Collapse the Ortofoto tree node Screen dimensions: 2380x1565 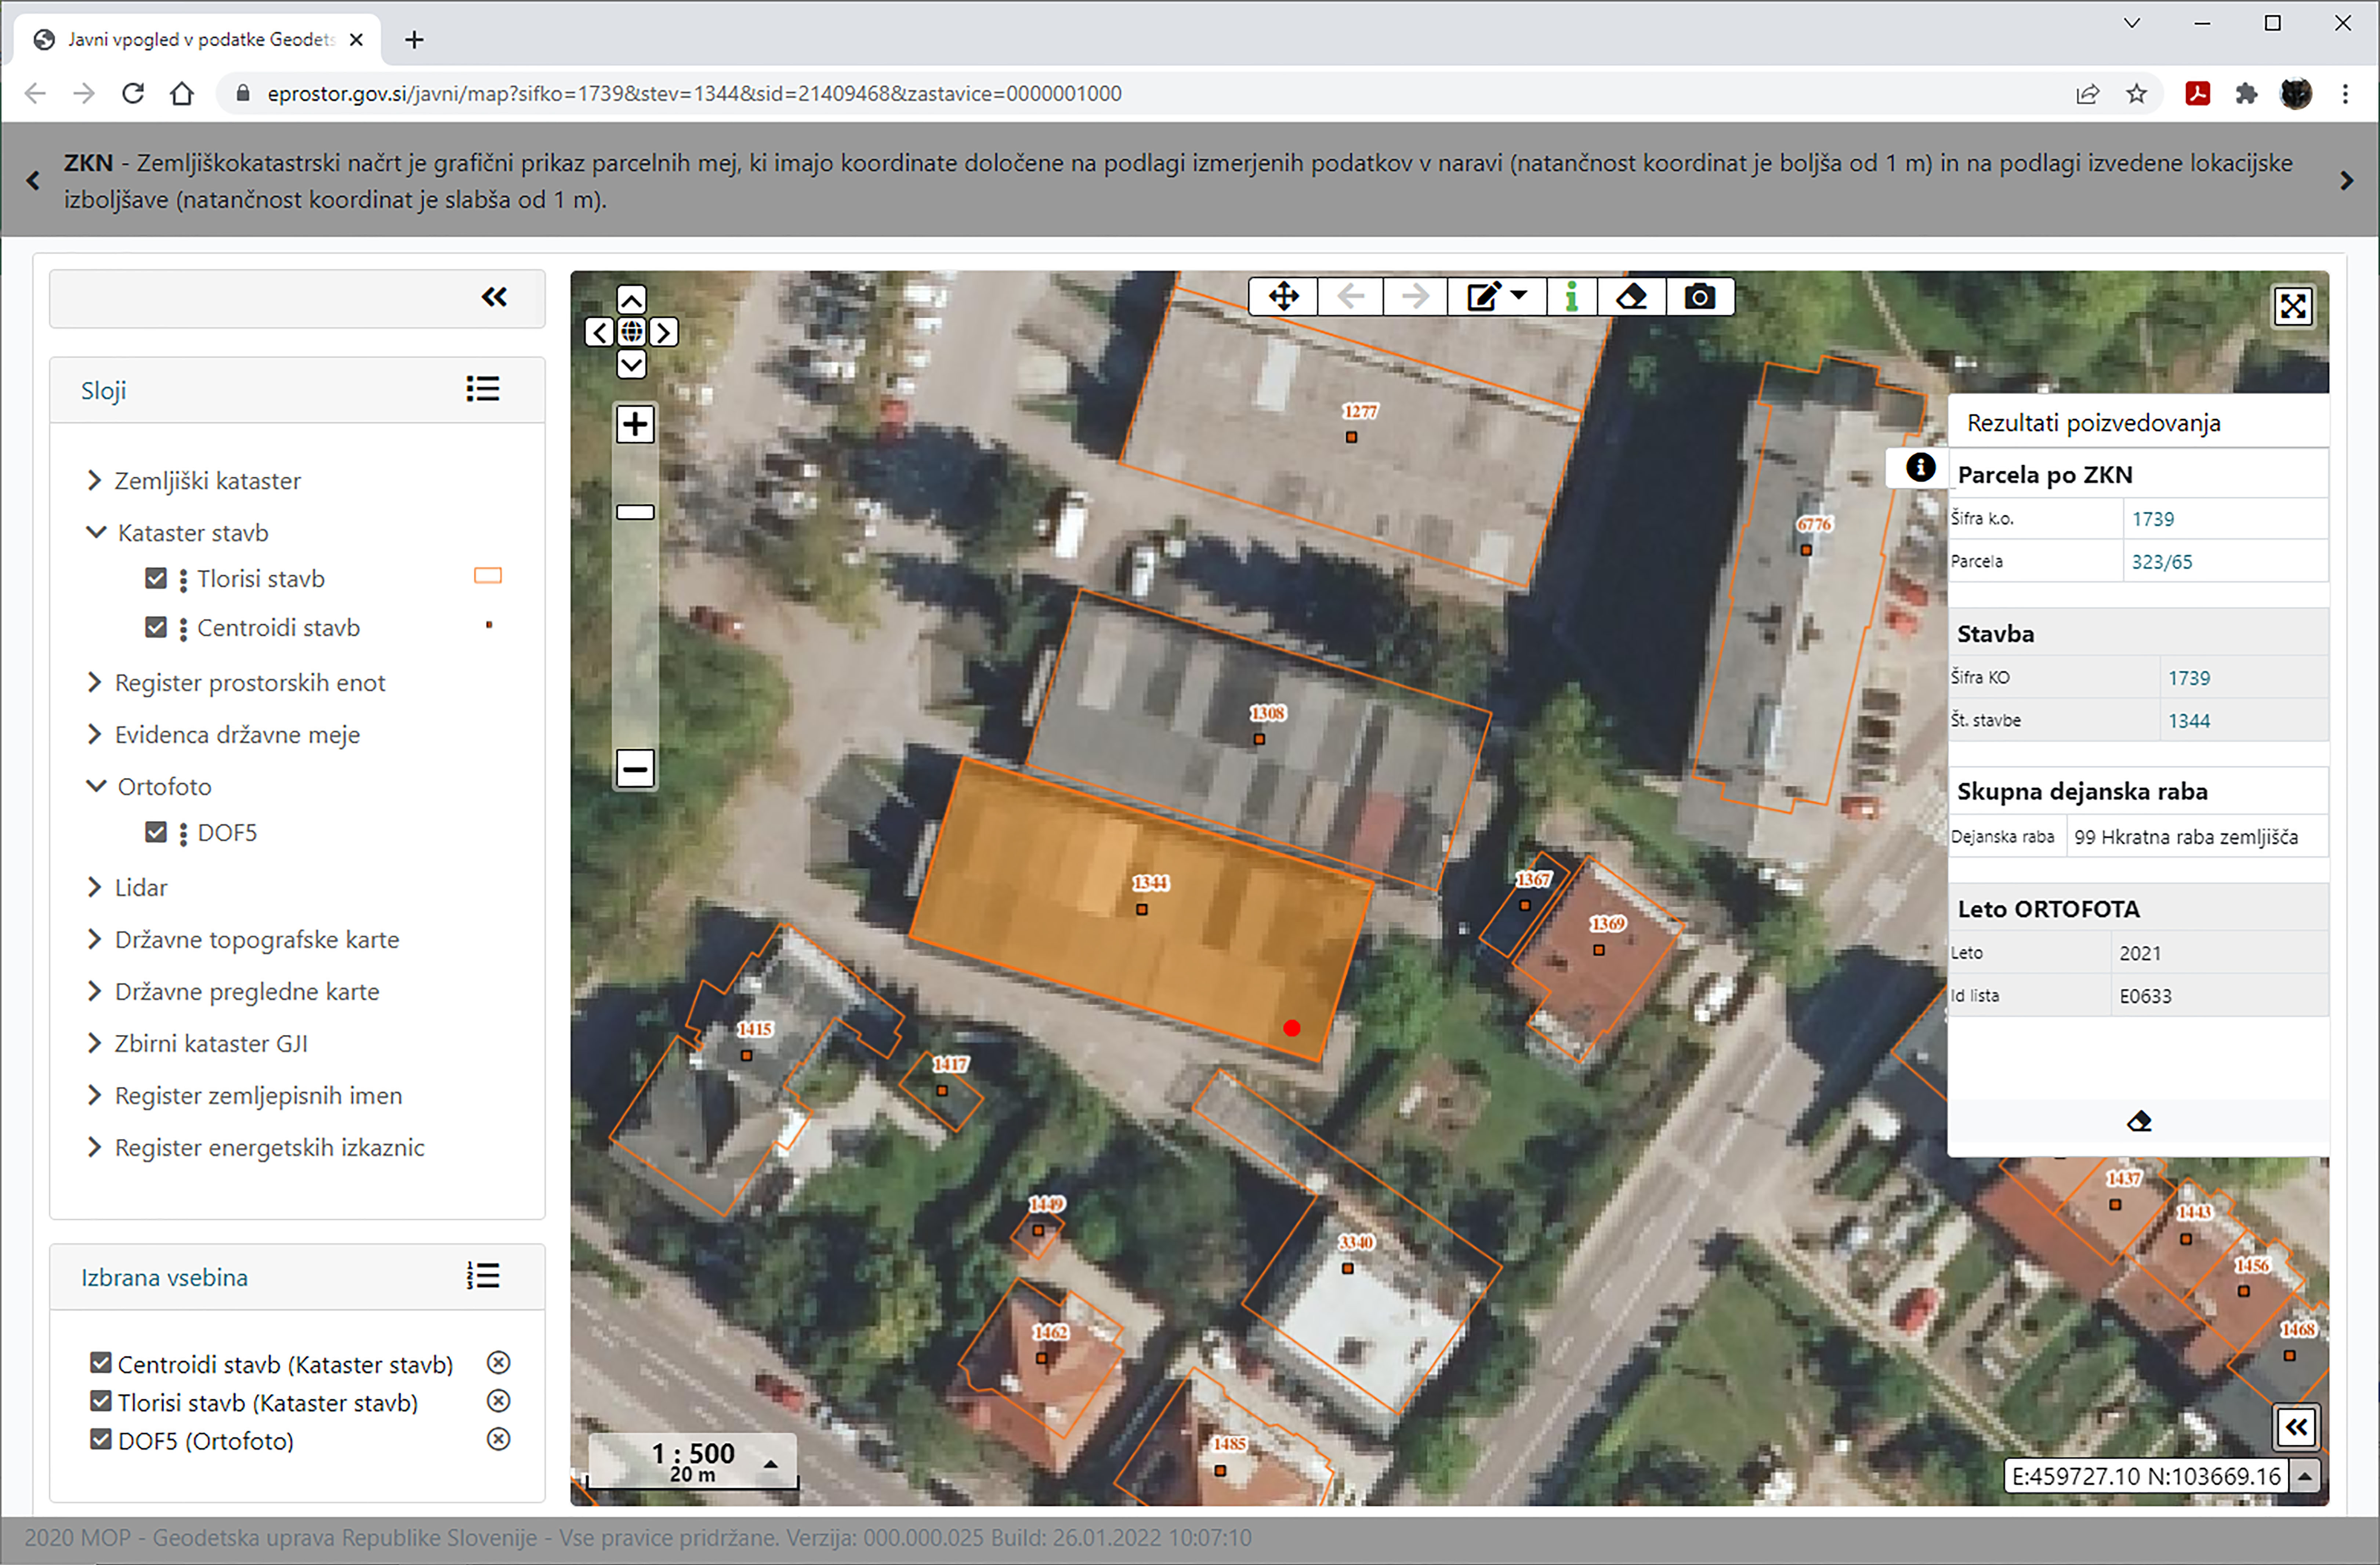coord(96,787)
